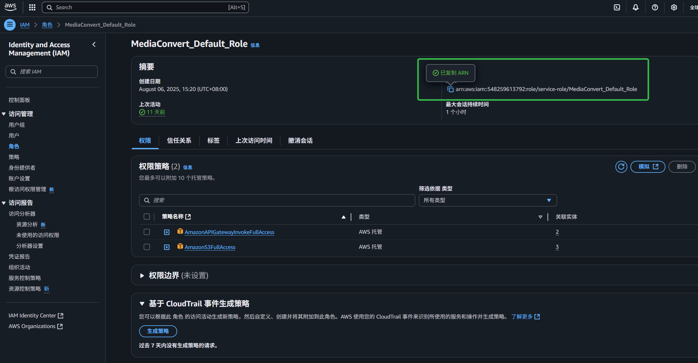
Task: Check the AmazonAPIGatewayInvokeFullAccess row checkbox
Action: 147,232
